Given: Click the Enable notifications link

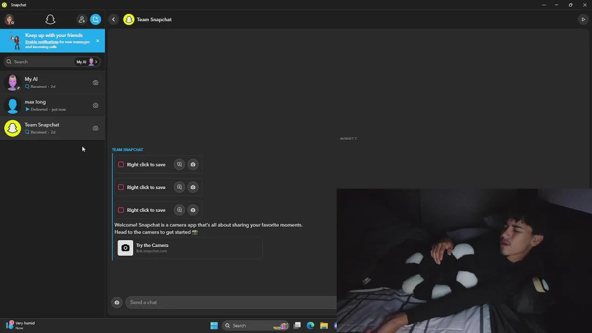Looking at the screenshot, I should pos(42,42).
